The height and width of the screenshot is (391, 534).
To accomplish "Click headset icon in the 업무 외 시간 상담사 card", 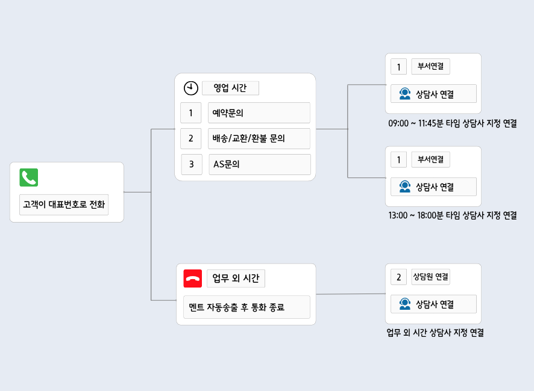I will pyautogui.click(x=405, y=304).
